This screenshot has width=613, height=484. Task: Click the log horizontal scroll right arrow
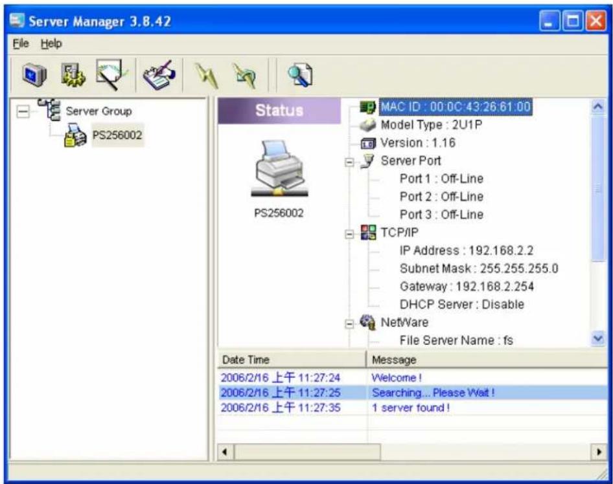(x=599, y=452)
